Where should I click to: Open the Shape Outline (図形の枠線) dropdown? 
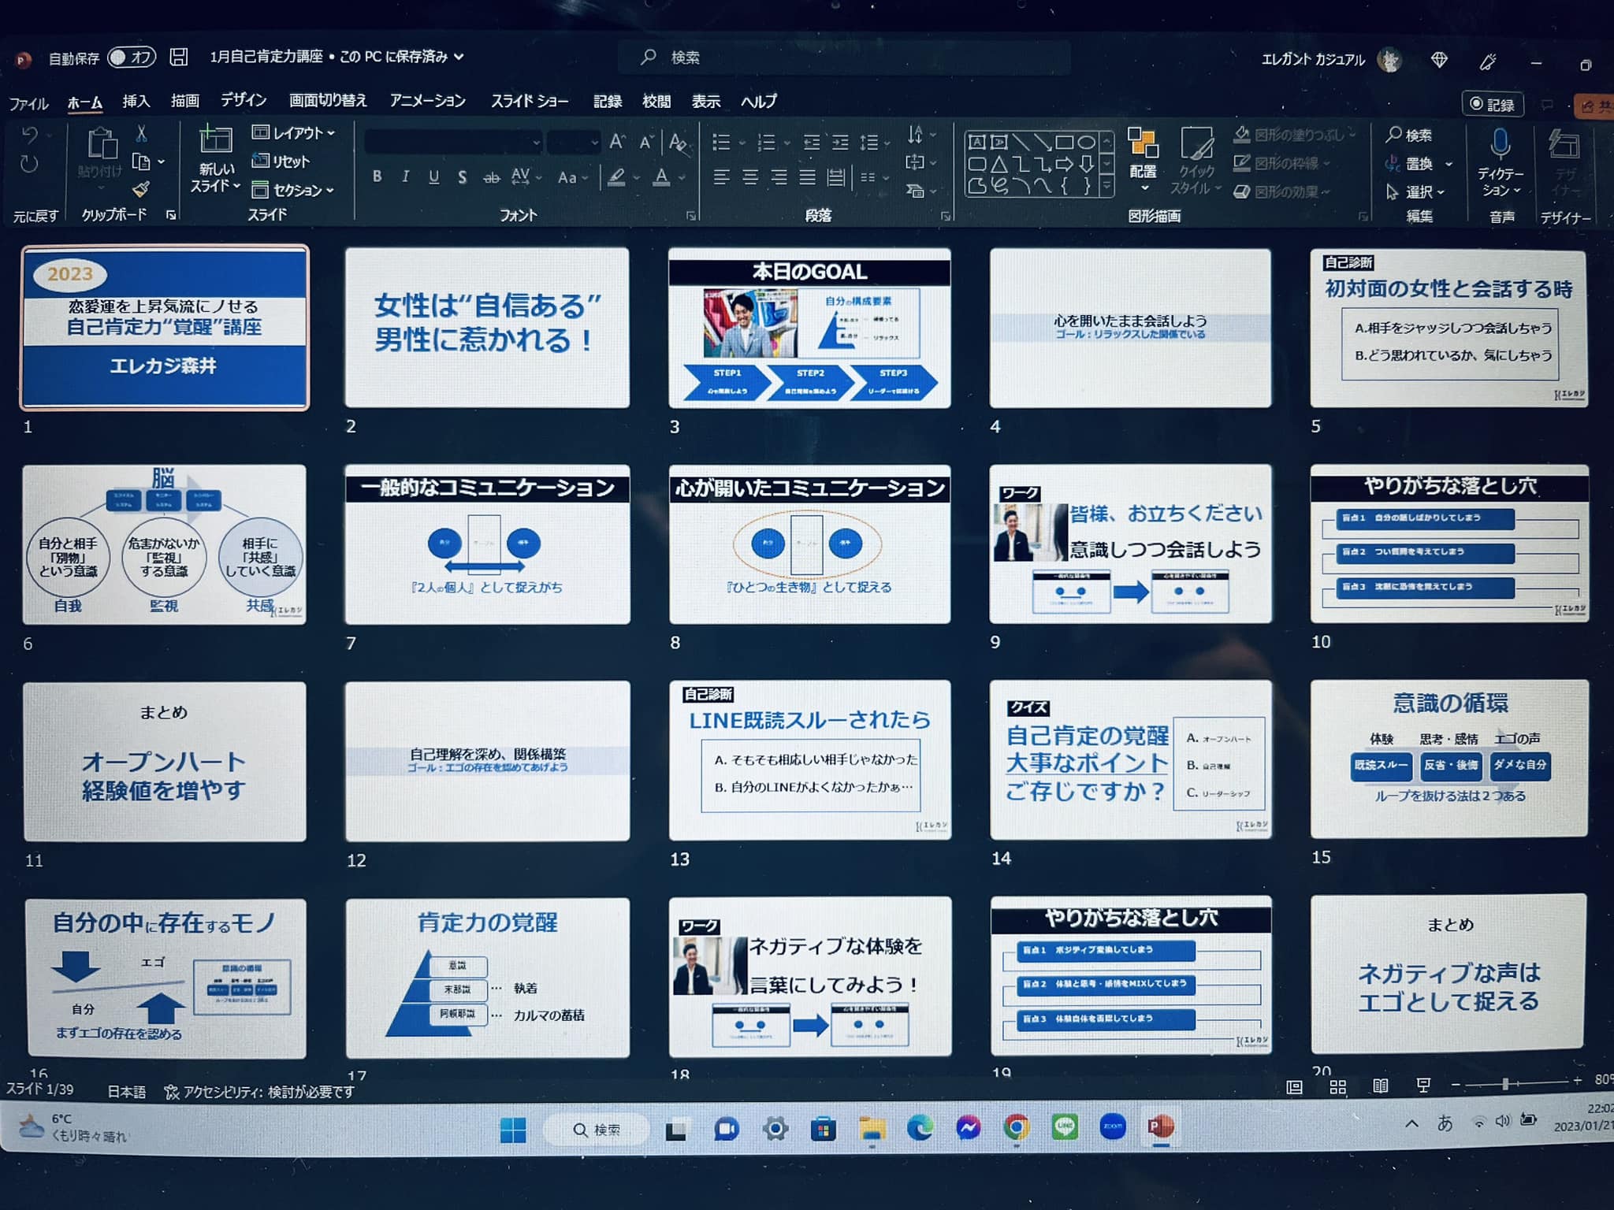[x=1282, y=163]
